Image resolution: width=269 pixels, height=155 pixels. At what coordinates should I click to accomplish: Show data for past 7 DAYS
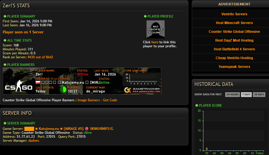pyautogui.click(x=246, y=94)
